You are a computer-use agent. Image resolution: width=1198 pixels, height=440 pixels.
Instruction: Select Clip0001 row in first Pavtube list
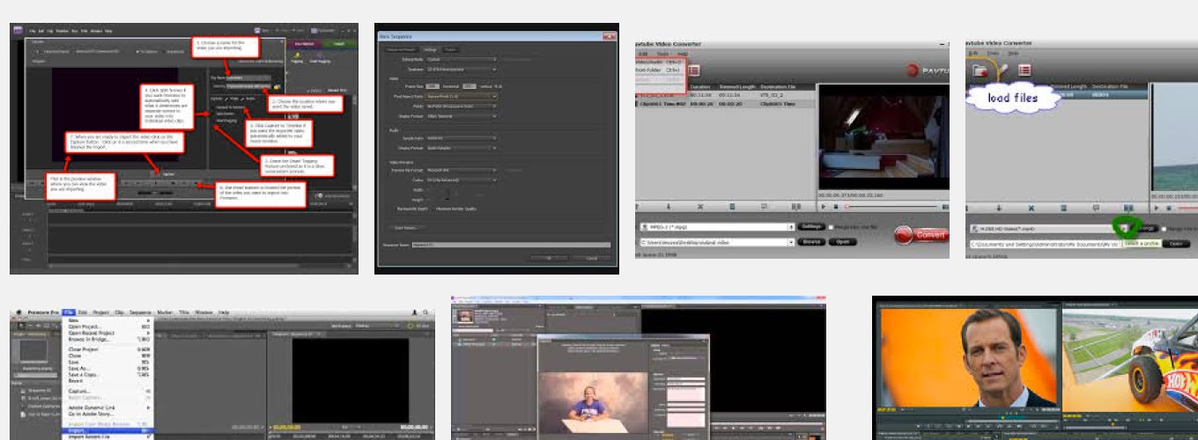tap(725, 104)
